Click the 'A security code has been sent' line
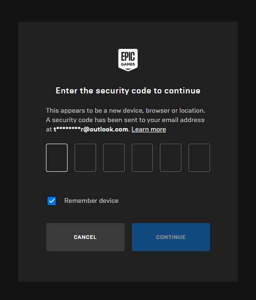 (125, 120)
